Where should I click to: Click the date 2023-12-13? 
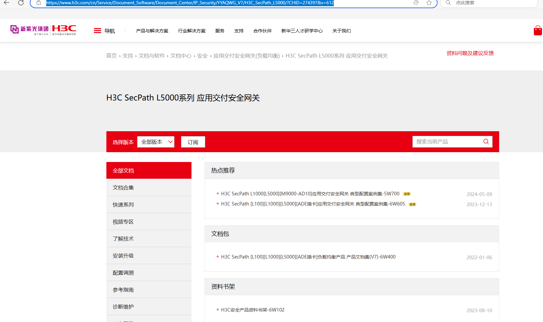pos(479,205)
